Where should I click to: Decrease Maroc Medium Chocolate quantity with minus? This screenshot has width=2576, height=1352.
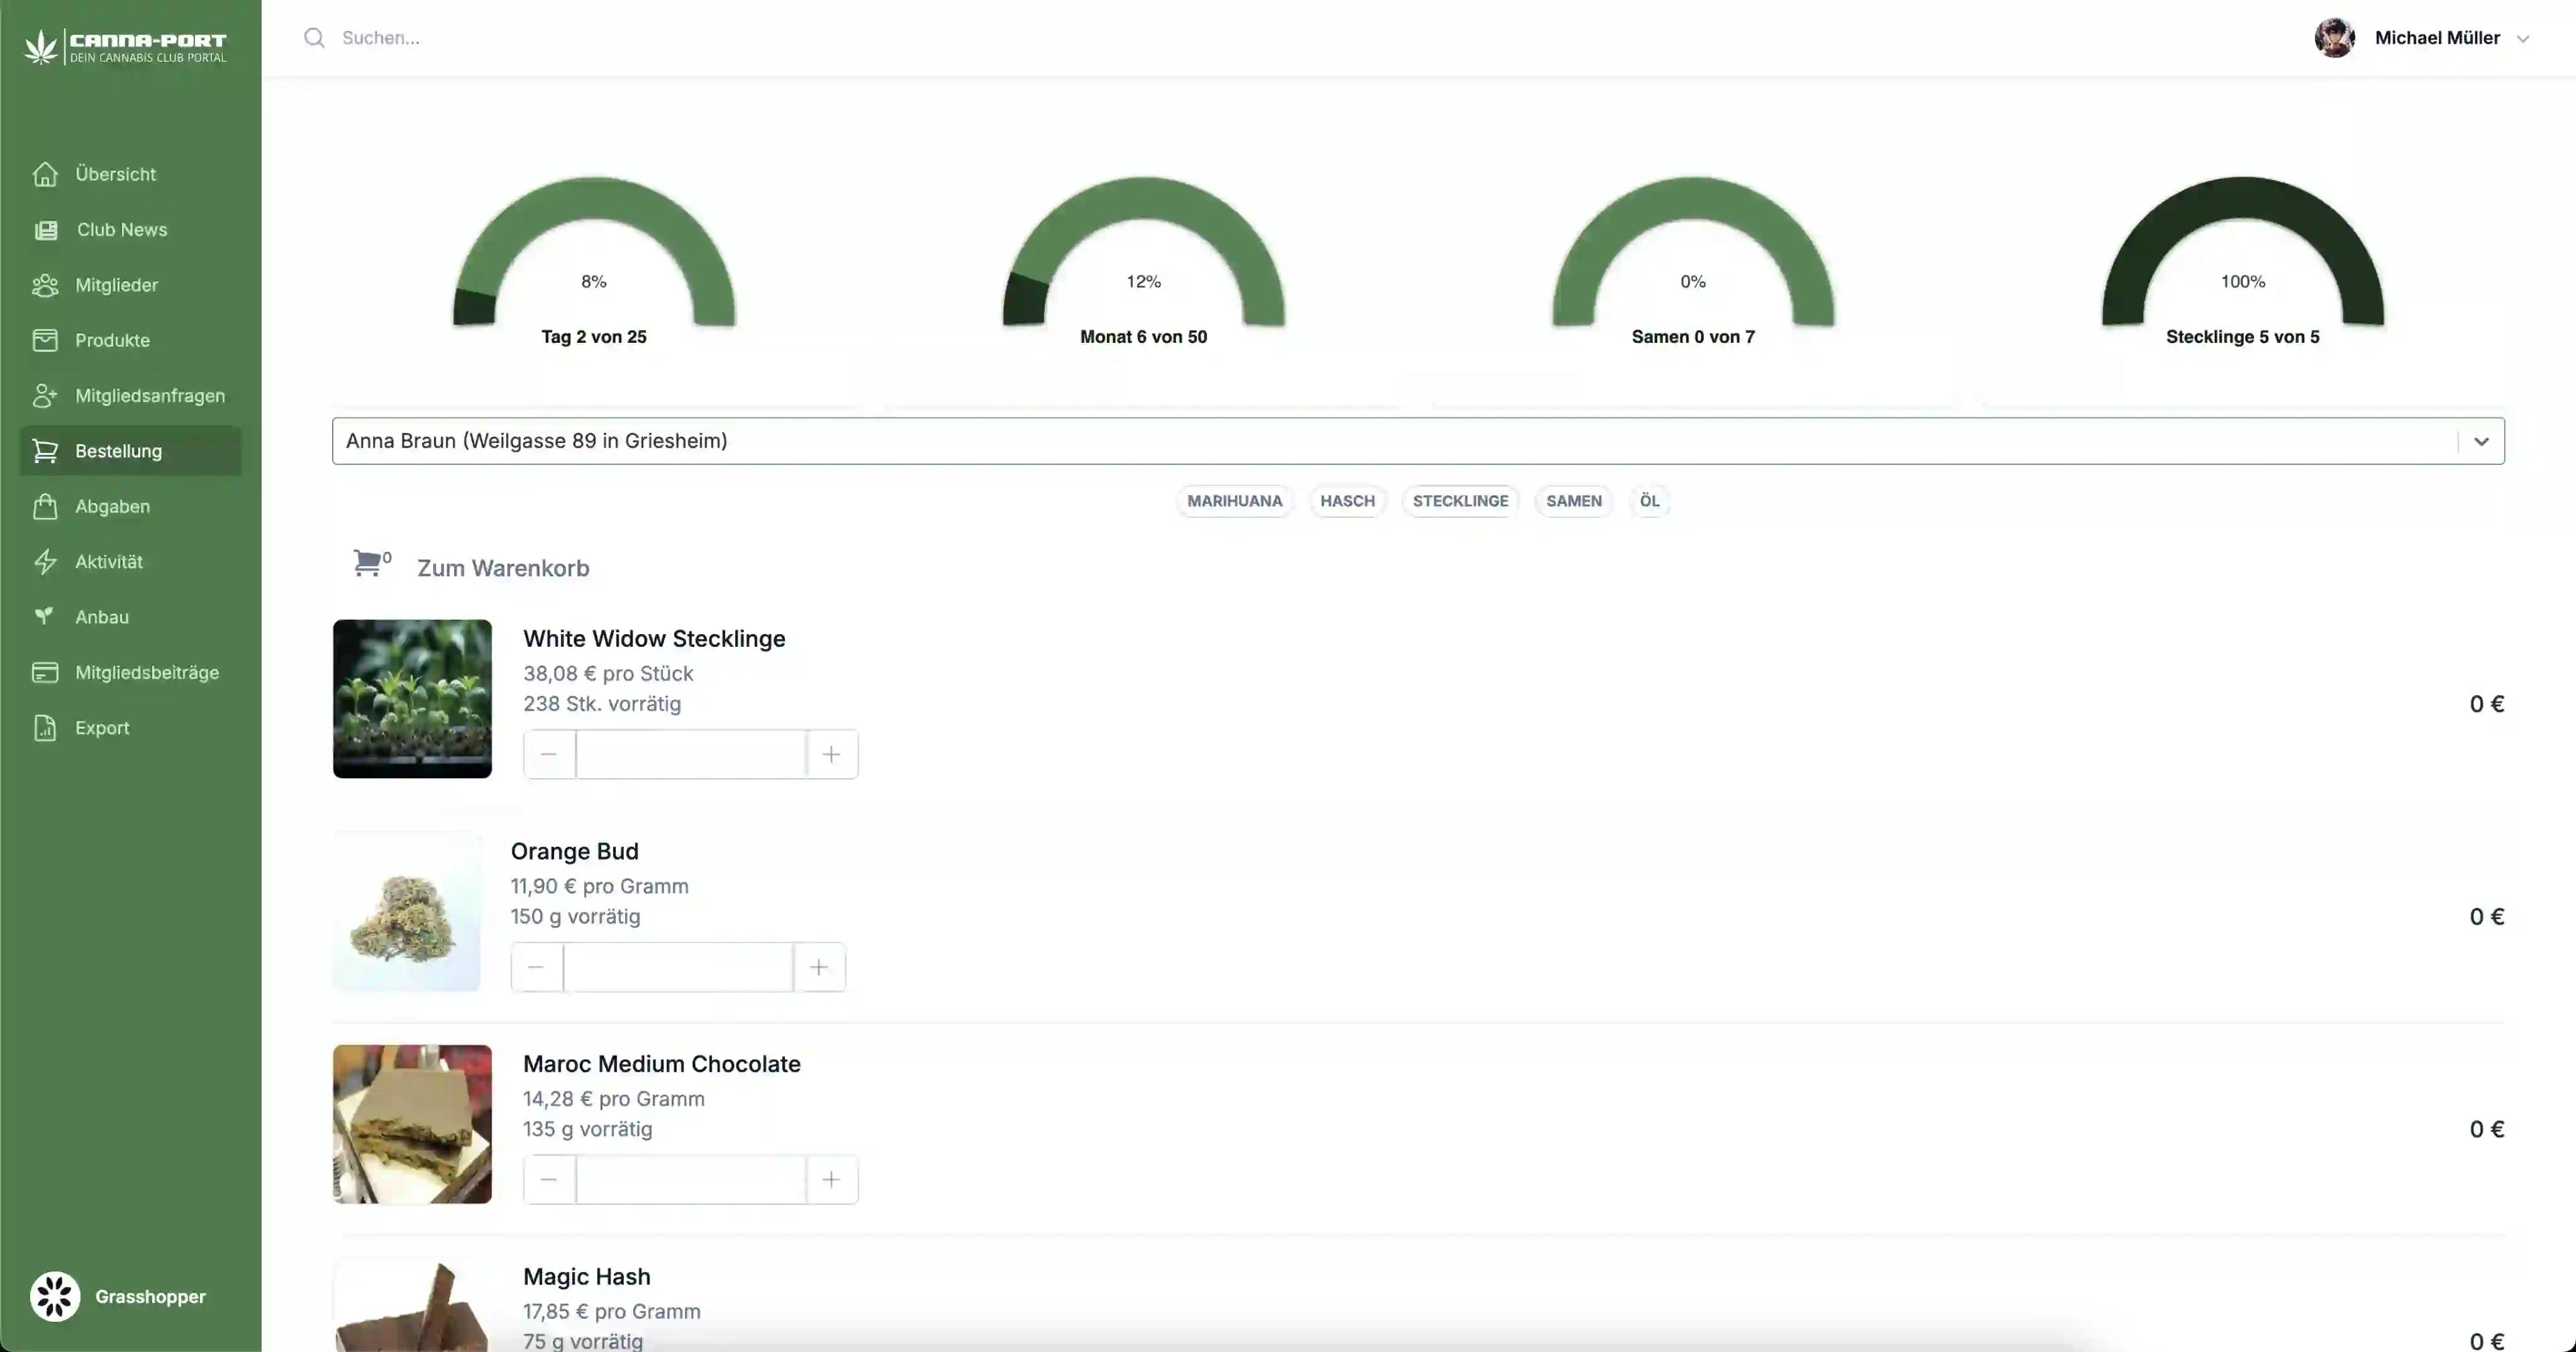[x=549, y=1180]
